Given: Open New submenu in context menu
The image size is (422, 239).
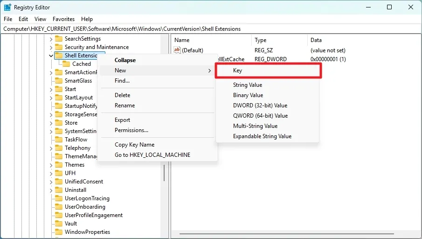Looking at the screenshot, I should (x=157, y=70).
